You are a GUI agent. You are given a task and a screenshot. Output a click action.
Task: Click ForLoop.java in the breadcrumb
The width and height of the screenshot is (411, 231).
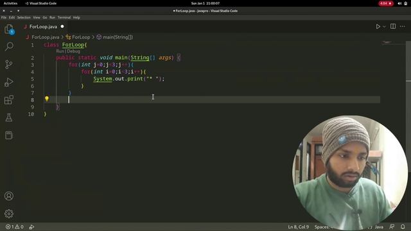[45, 37]
